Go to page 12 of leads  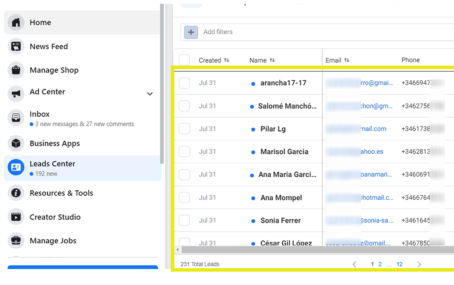(399, 264)
